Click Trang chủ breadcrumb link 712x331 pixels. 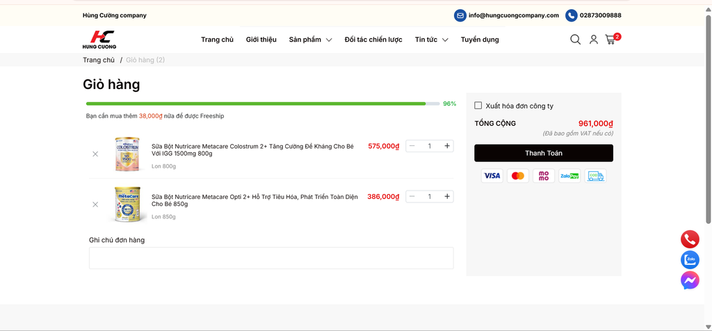coord(99,60)
